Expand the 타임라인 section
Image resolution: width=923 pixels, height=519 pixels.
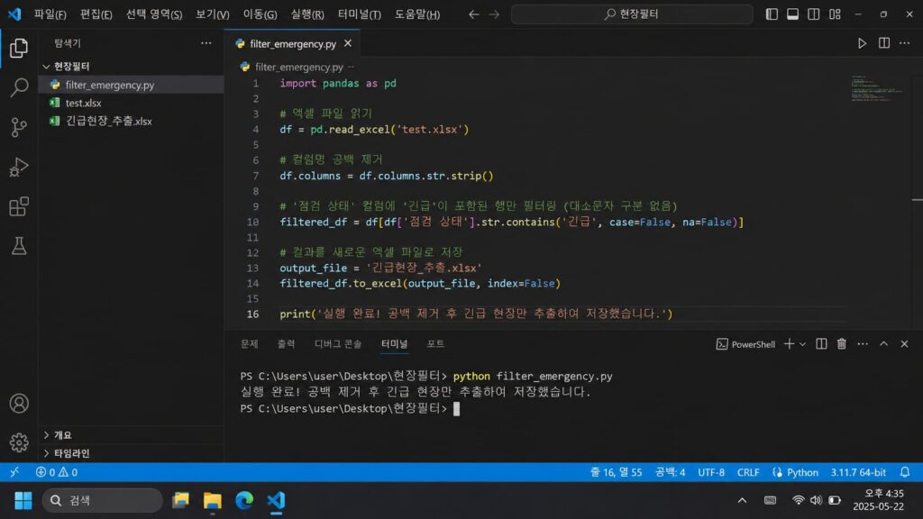point(132,453)
